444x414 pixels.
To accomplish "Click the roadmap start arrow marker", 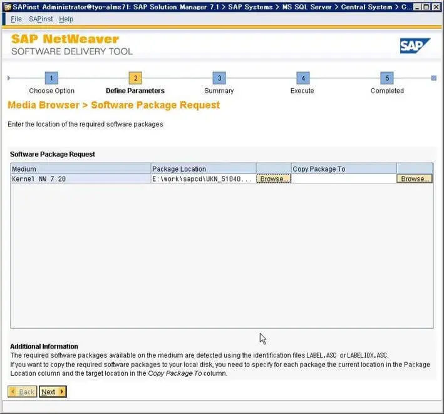I will coord(9,78).
